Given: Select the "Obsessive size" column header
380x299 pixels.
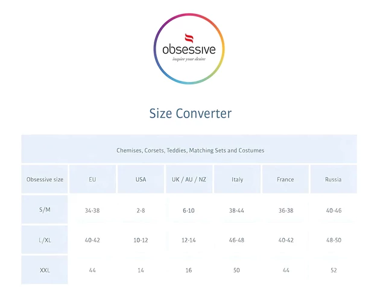Looking at the screenshot, I should coord(45,180).
